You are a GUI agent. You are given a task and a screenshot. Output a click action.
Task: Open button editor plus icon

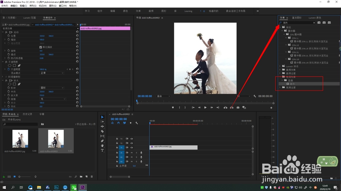271,108
